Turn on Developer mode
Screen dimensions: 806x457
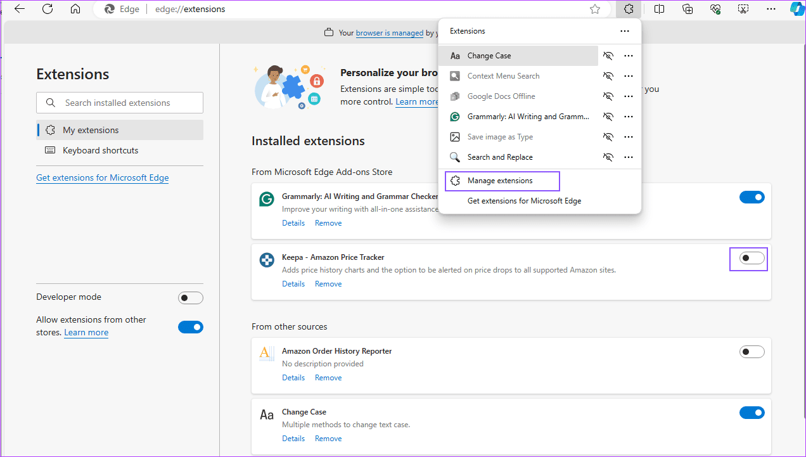(x=191, y=297)
